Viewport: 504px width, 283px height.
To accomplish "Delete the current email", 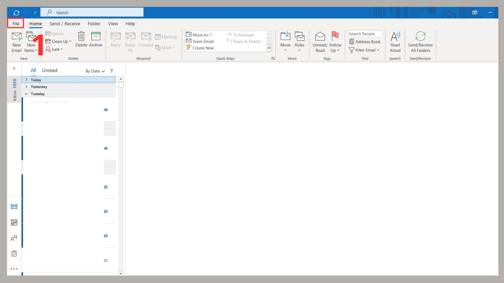I will pos(81,40).
